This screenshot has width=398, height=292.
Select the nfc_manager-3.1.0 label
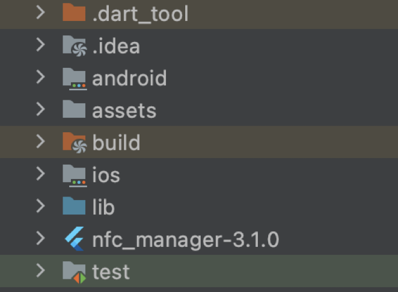click(x=185, y=240)
